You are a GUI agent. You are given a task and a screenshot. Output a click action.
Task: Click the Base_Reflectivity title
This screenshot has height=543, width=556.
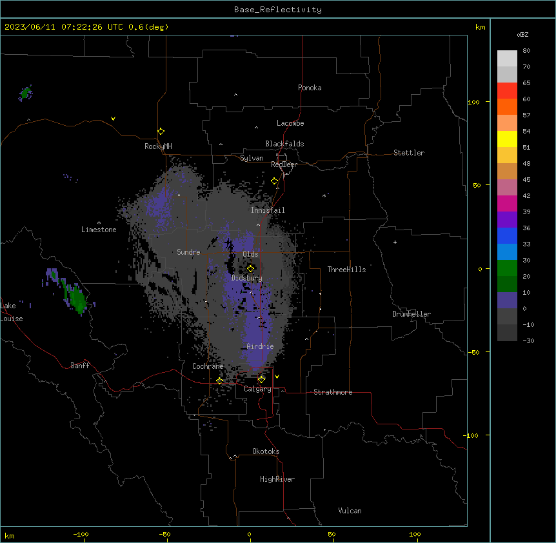click(278, 10)
